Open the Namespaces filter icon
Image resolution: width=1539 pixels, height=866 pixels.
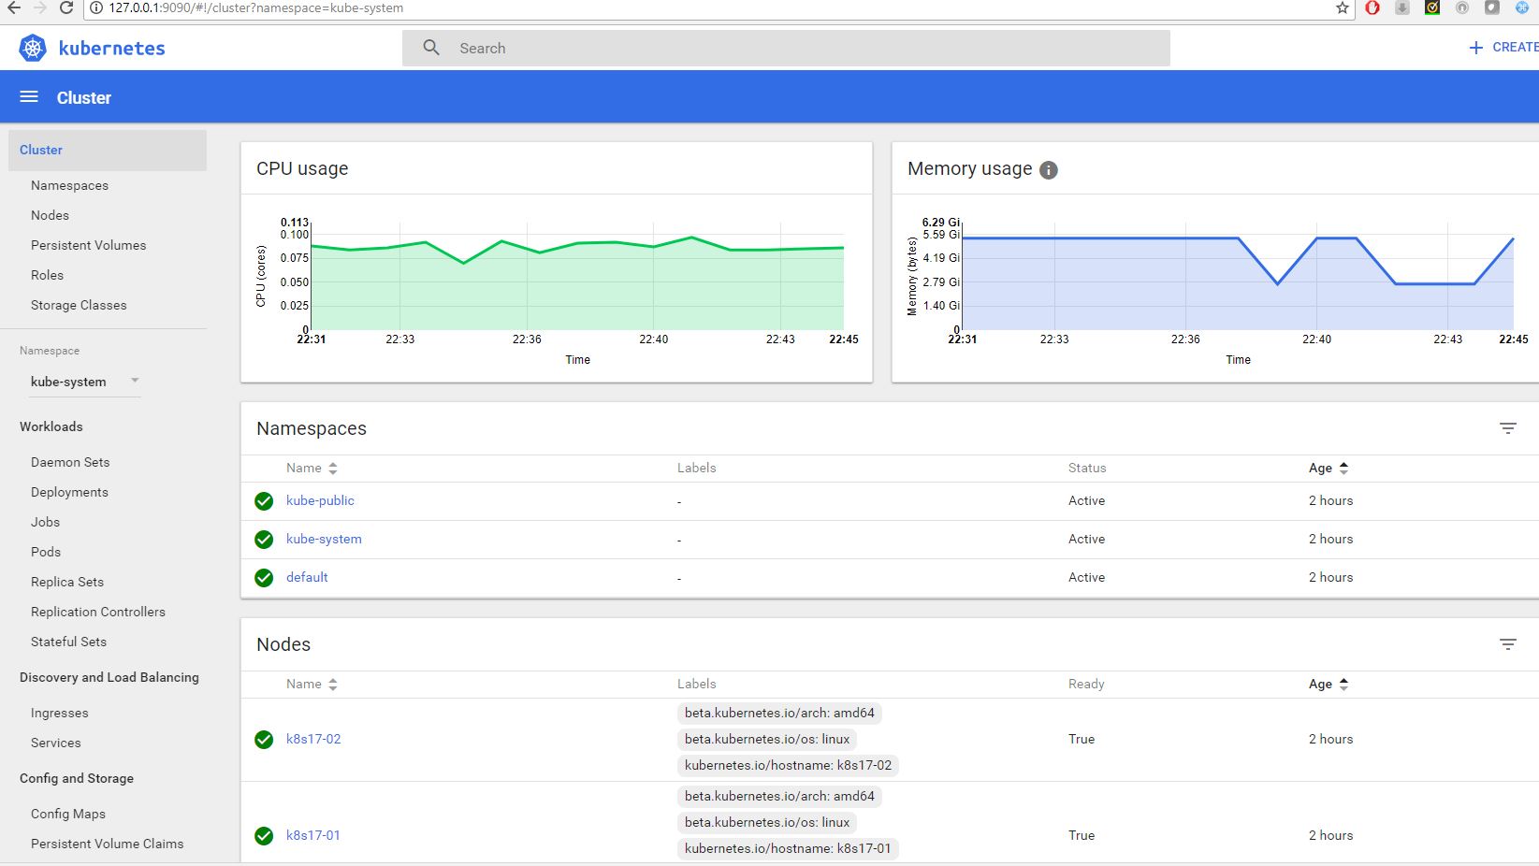[1508, 428]
